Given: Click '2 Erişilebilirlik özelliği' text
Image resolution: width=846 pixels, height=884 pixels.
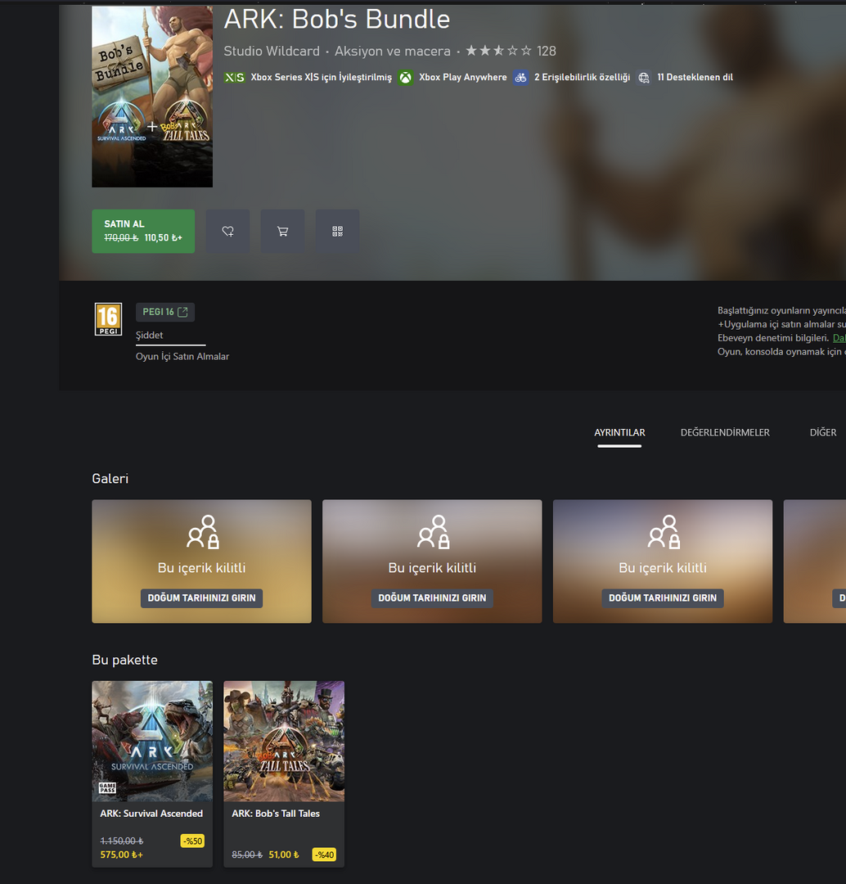Looking at the screenshot, I should click(x=583, y=77).
